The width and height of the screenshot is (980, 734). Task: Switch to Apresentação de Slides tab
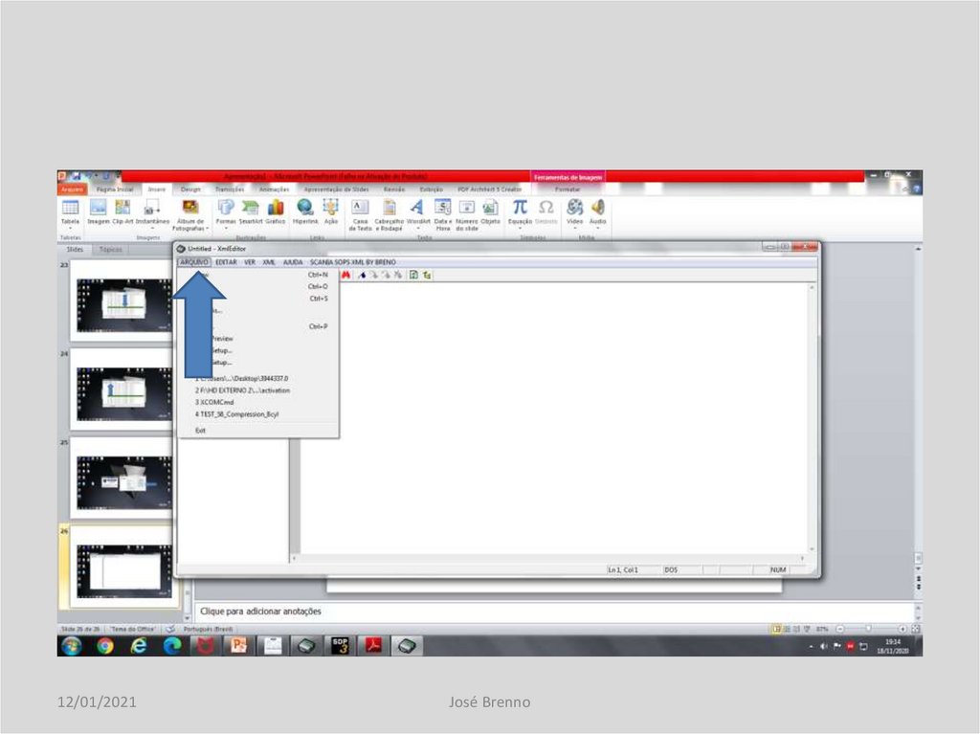[x=336, y=189]
